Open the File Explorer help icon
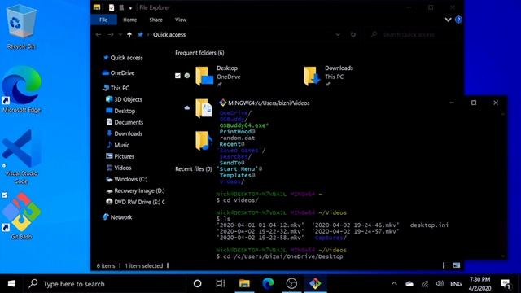 coord(458,20)
